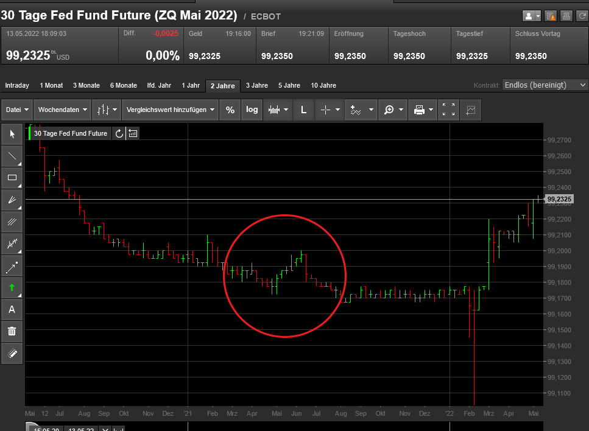This screenshot has height=431, width=589.
Task: Choose the text annotation tool
Action: coord(12,309)
